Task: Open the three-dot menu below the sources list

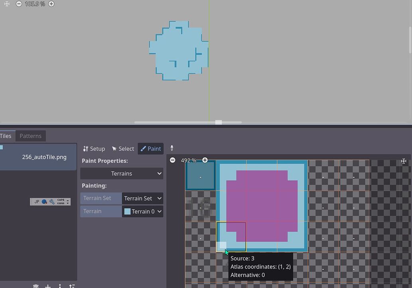Action: [60, 286]
